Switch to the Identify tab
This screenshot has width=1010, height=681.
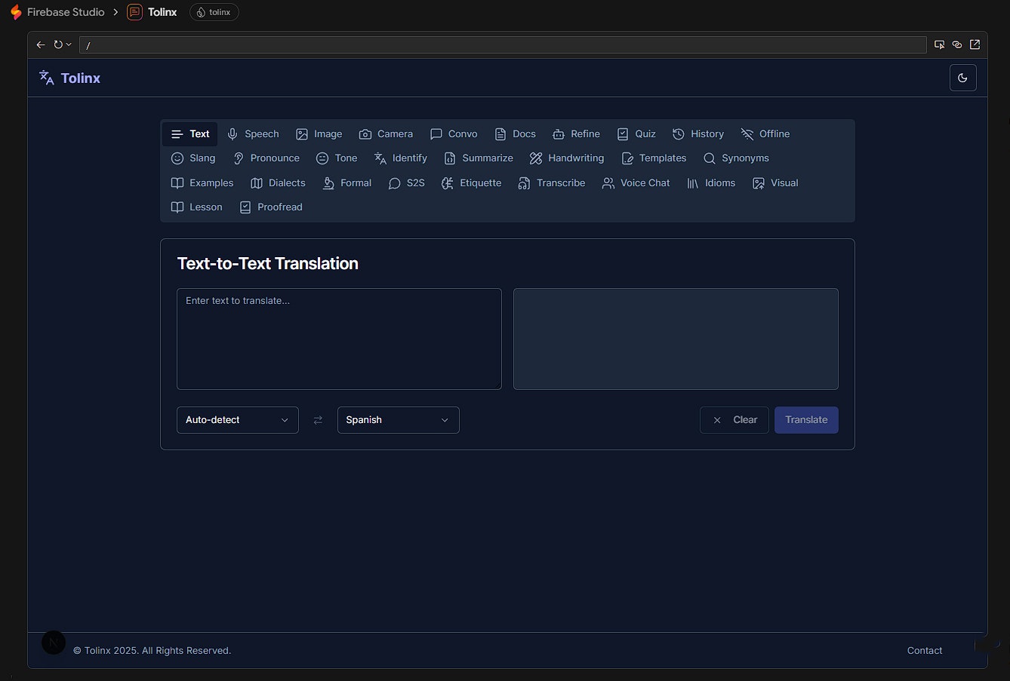401,158
